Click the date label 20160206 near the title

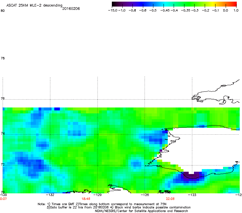click(71, 9)
